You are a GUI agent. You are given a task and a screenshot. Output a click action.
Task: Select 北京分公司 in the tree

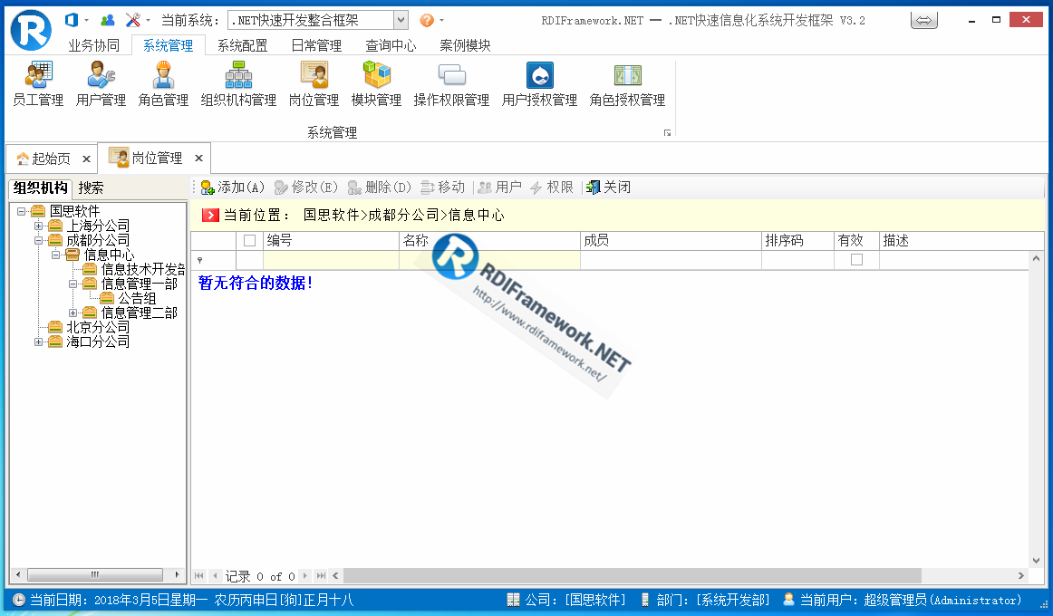[98, 327]
